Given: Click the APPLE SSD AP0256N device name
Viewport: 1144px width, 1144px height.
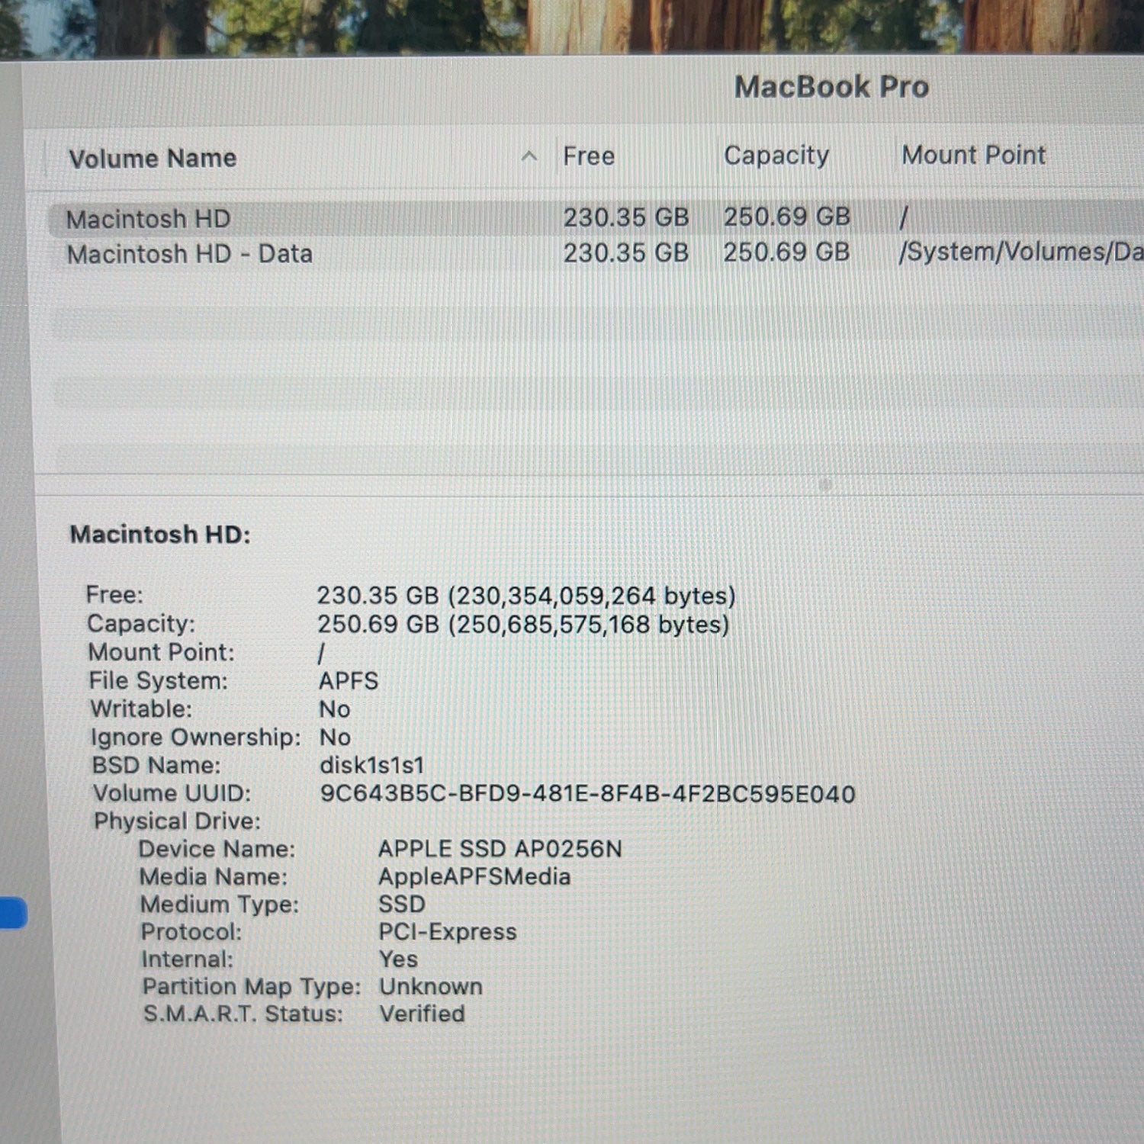Looking at the screenshot, I should pyautogui.click(x=500, y=849).
